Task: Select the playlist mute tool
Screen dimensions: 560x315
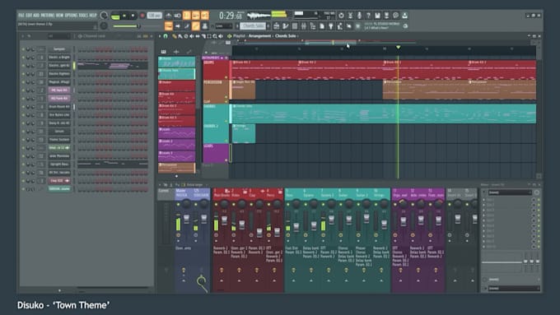Action: pos(191,36)
